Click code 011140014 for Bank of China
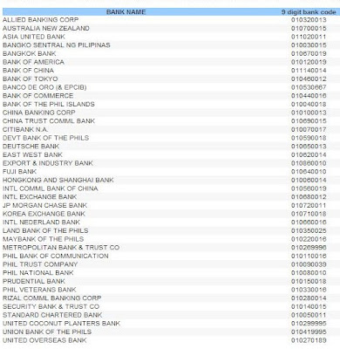 309,71
